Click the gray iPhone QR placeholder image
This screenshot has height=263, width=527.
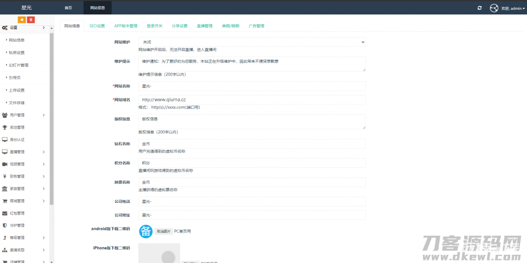(160, 253)
